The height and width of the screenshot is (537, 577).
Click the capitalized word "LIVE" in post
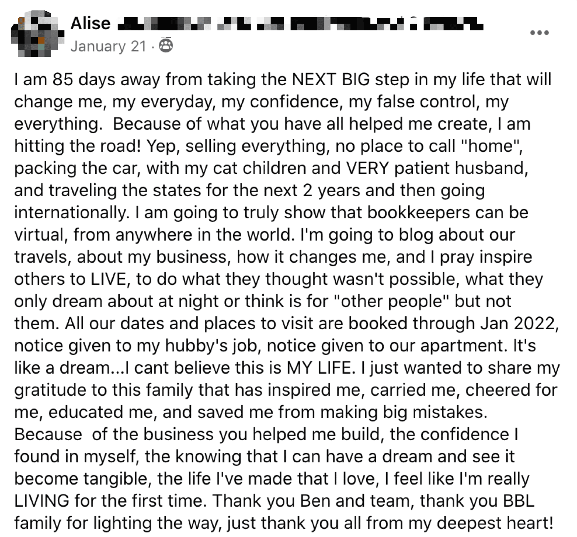pos(108,279)
